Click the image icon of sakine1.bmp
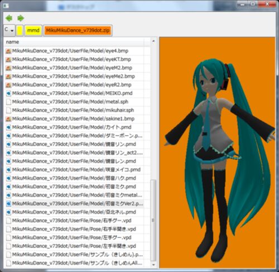Viewport: 279px width, 272px height. point(8,119)
